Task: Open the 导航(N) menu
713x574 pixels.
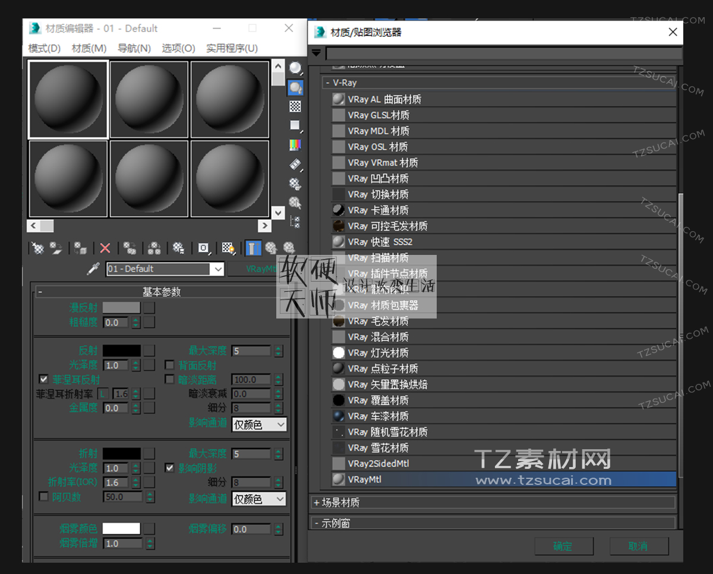Action: [x=134, y=48]
